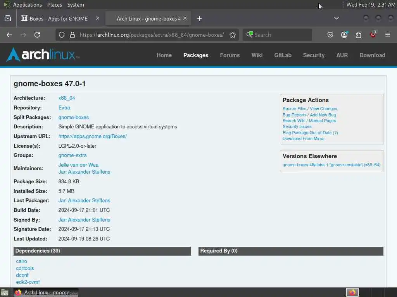Viewport: 397px width, 297px height.
Task: Click Flag Package Out-of-Date
Action: click(x=307, y=133)
